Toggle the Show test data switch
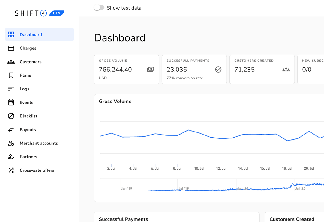This screenshot has height=222, width=324. pyautogui.click(x=99, y=8)
